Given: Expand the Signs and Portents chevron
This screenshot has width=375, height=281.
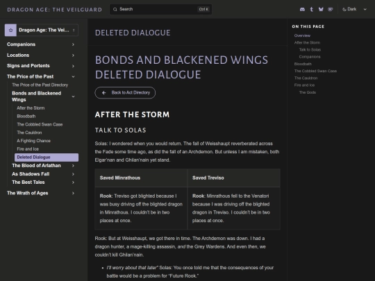Looking at the screenshot, I should click(73, 66).
